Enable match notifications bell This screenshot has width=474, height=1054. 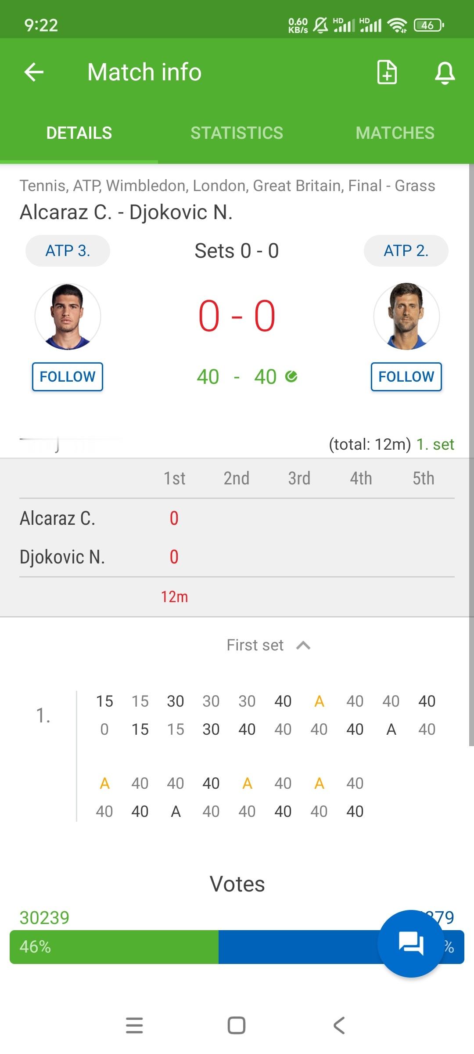[x=445, y=72]
